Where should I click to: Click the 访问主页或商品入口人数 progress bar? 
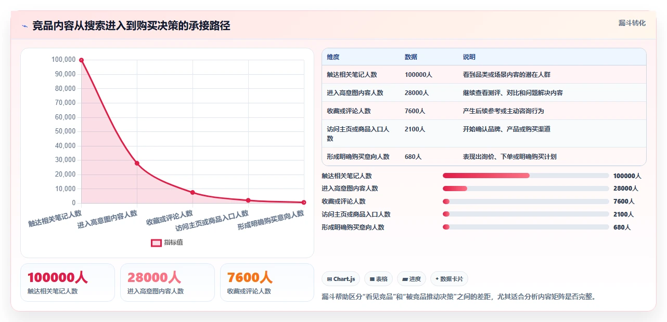coord(525,214)
